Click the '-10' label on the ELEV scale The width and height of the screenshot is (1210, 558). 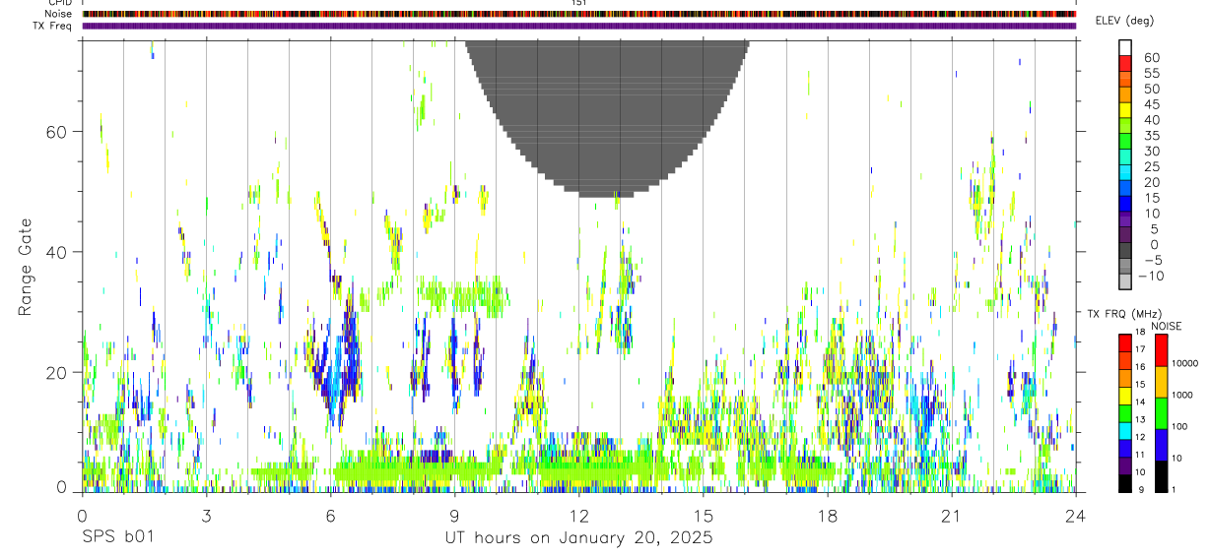[x=1150, y=277]
